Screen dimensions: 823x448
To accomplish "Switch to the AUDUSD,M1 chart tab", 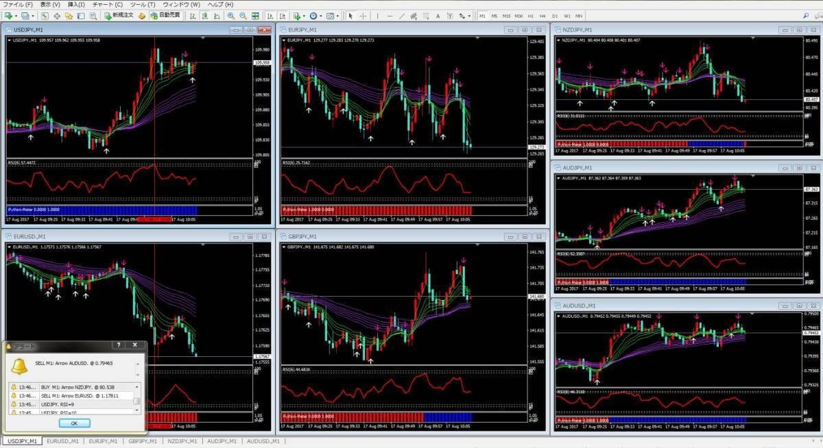I will click(263, 442).
